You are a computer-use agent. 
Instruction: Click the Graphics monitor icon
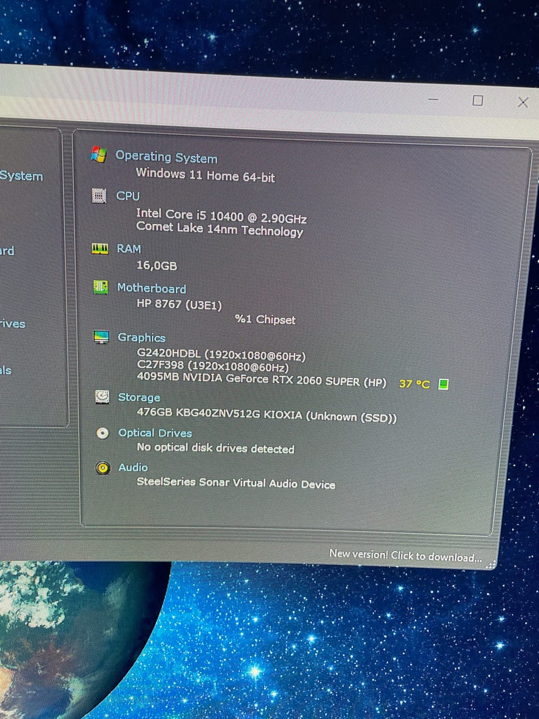tap(101, 337)
